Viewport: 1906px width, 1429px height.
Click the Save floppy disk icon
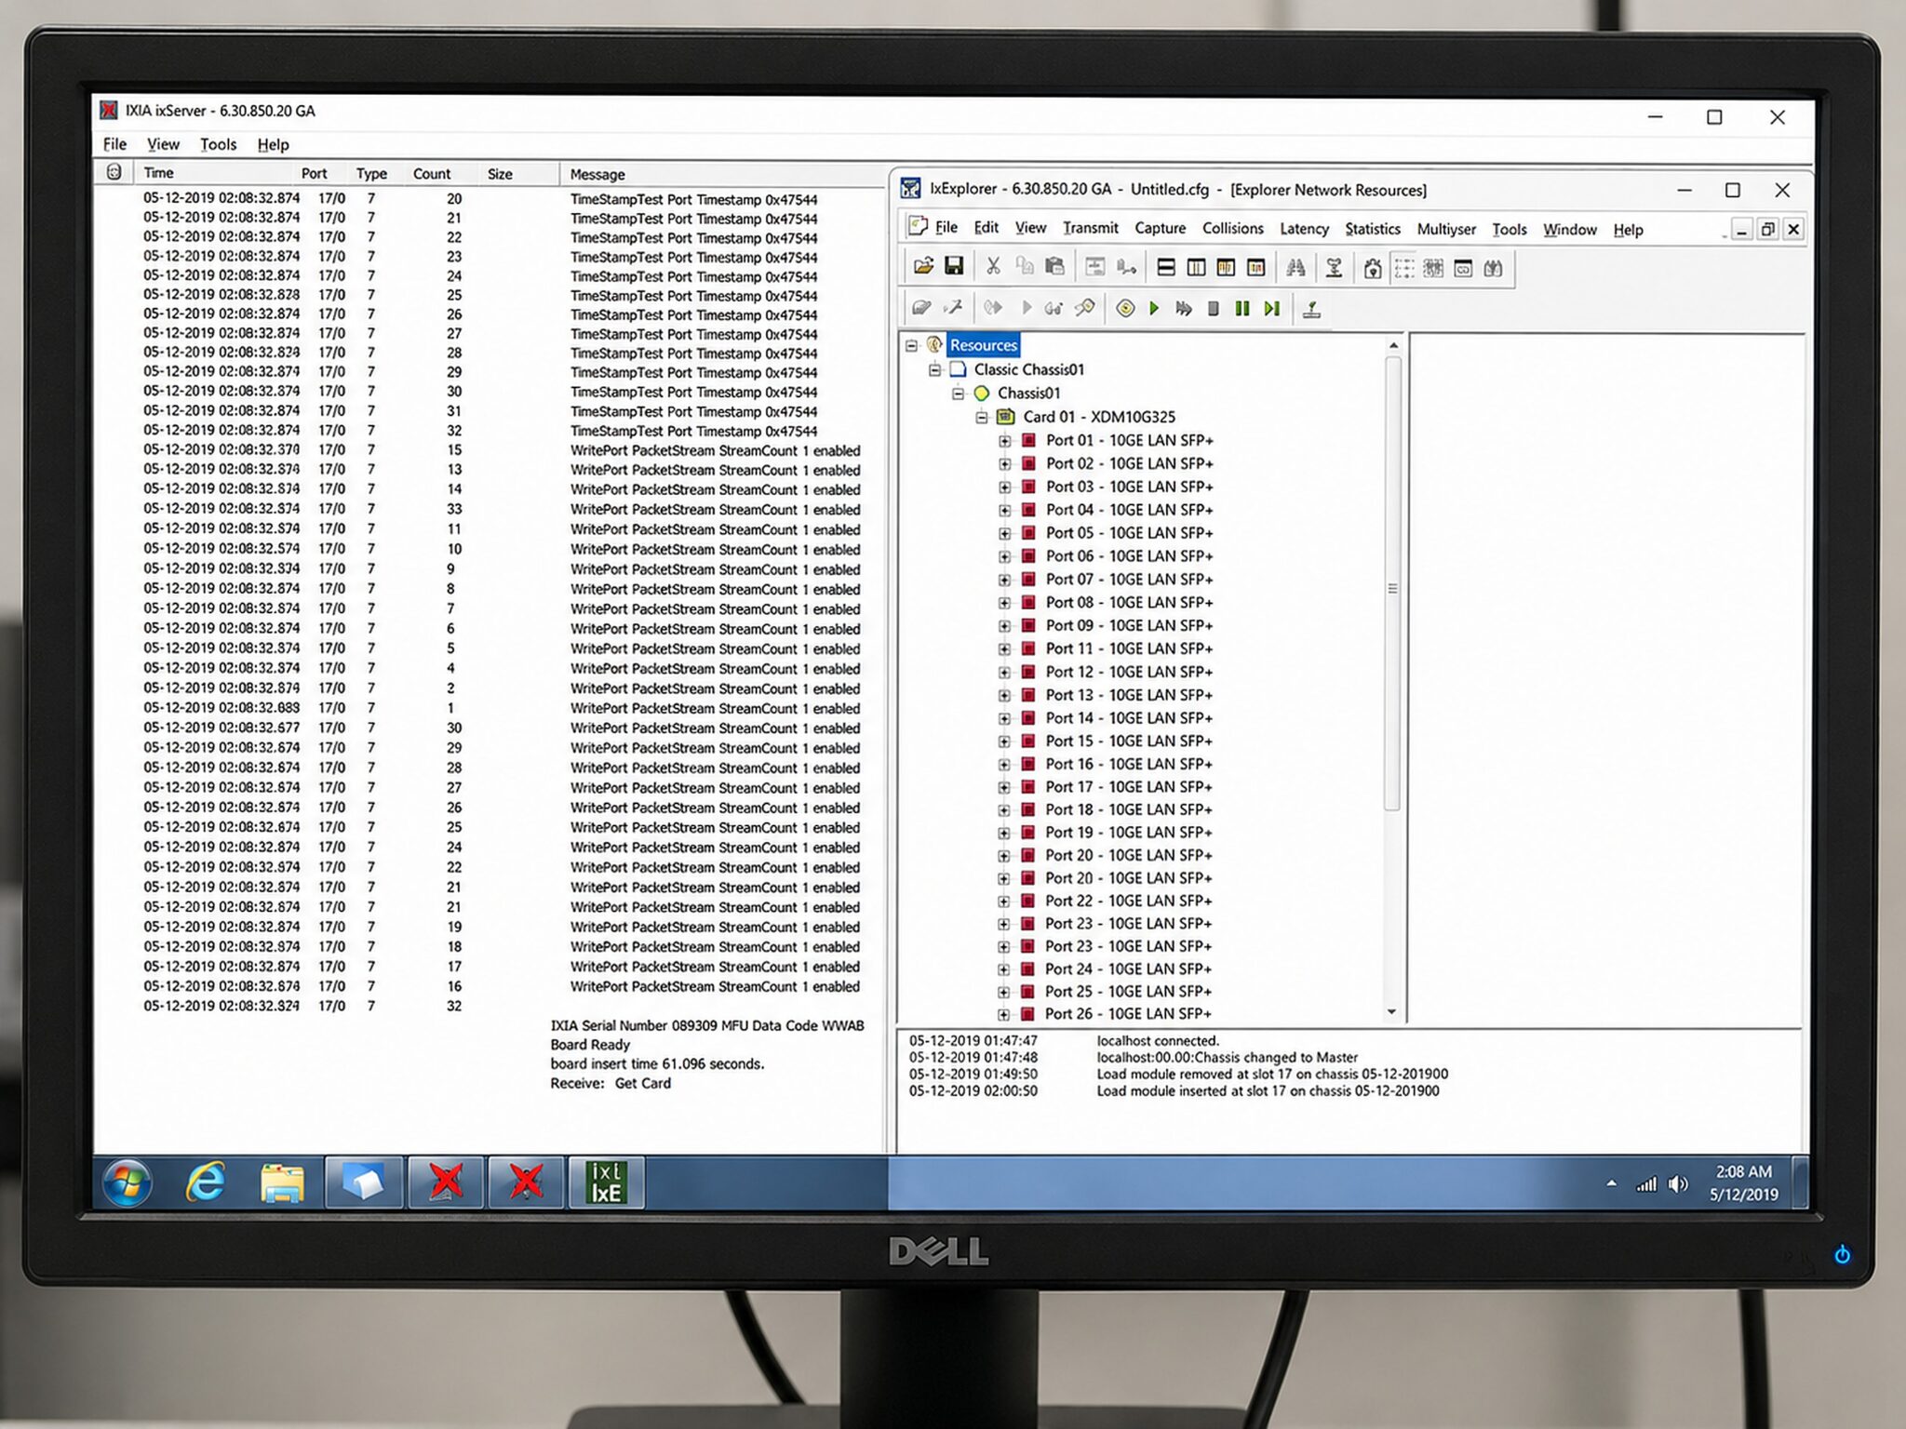954,267
